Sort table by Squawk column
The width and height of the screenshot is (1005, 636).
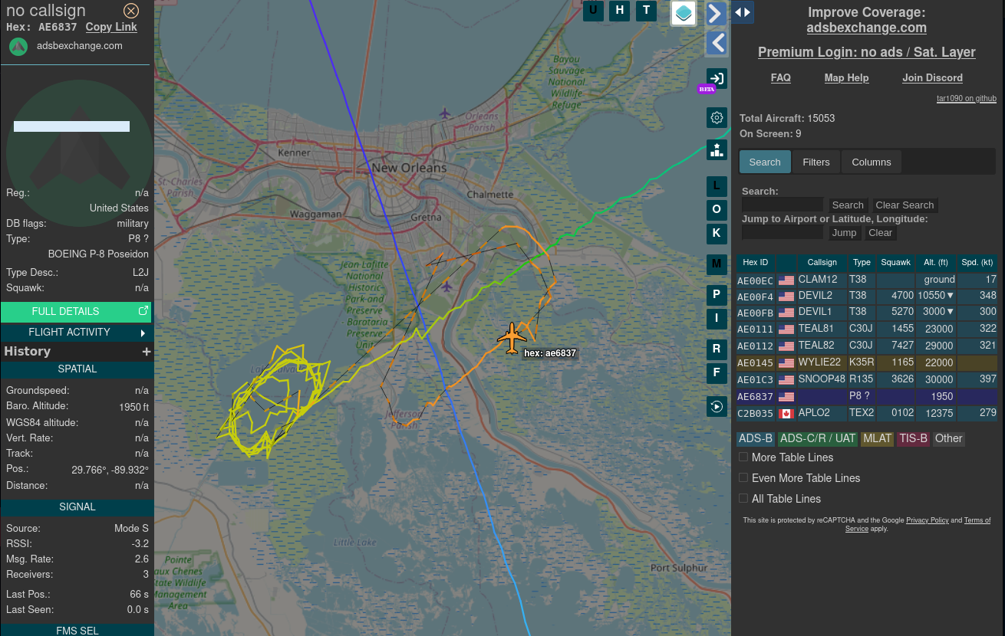(895, 263)
